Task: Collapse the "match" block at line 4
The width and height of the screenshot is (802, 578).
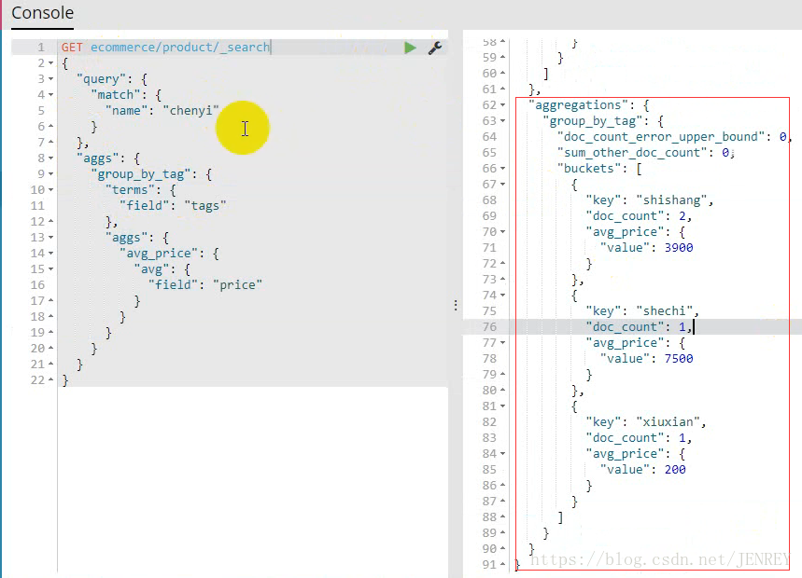Action: (50, 95)
